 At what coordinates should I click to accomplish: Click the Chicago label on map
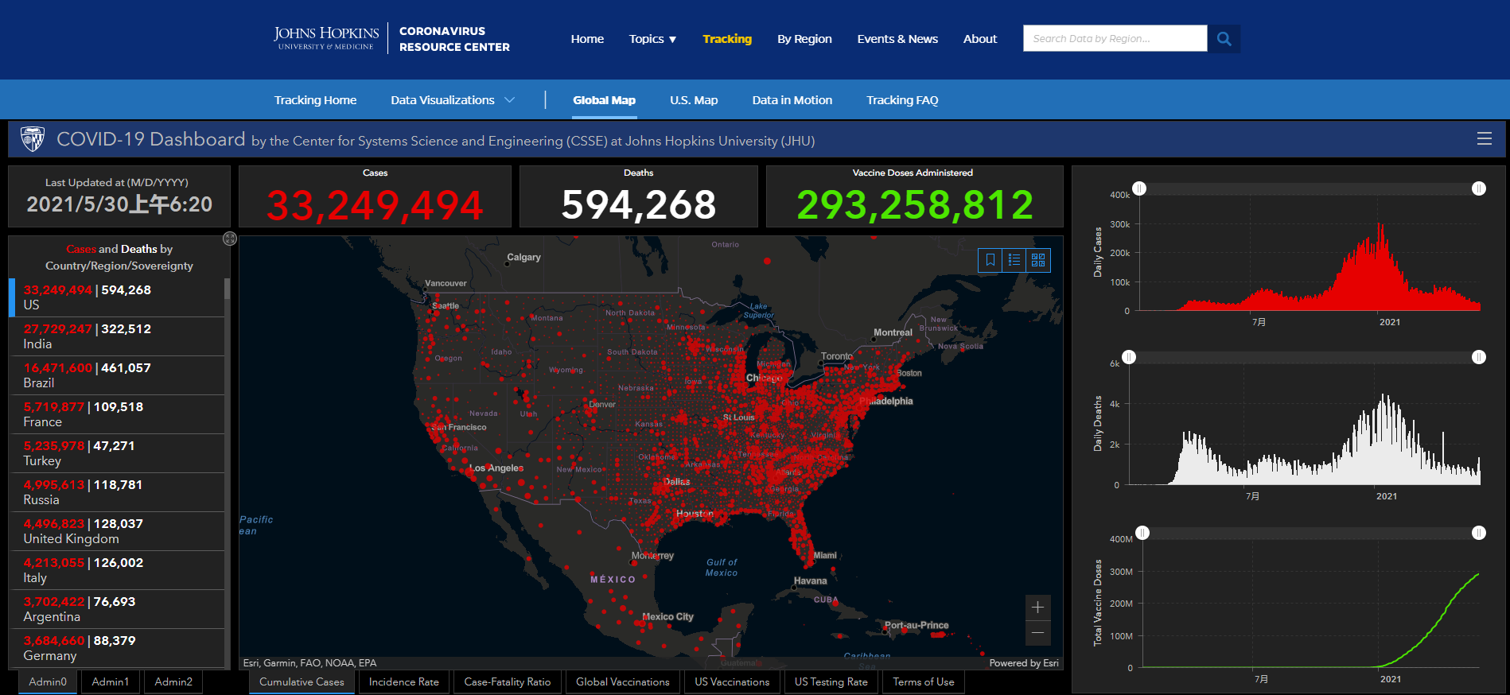764,378
